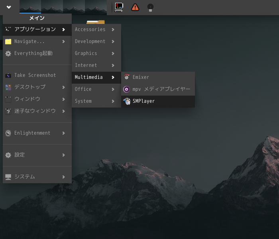Switch to the fourth virtual desktop thumbnail
Screen dimensions: 279x239
click(x=96, y=7)
